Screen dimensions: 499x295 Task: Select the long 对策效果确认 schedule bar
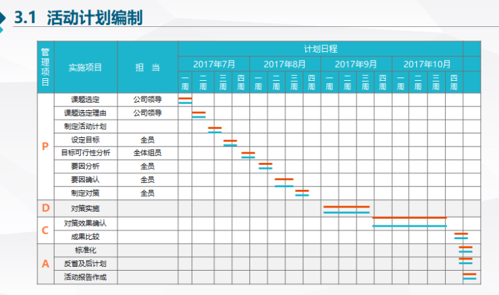coord(409,221)
